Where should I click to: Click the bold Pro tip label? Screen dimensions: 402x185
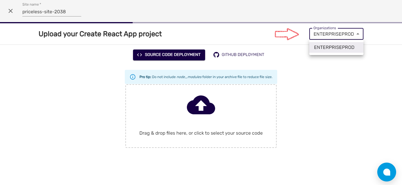pos(145,77)
